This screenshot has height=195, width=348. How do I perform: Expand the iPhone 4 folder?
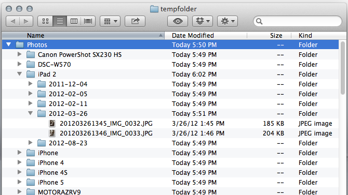point(20,162)
